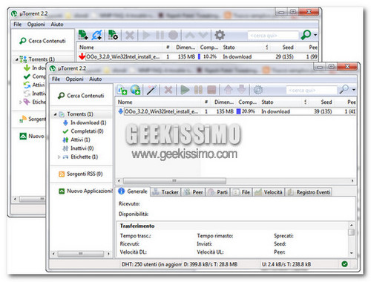Switch to Velocità tab

click(269, 192)
